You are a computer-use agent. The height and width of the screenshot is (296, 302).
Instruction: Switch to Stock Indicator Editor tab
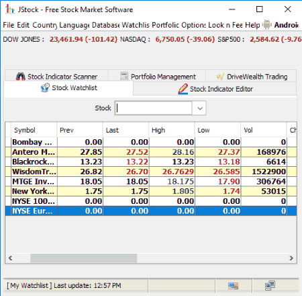click(x=215, y=89)
